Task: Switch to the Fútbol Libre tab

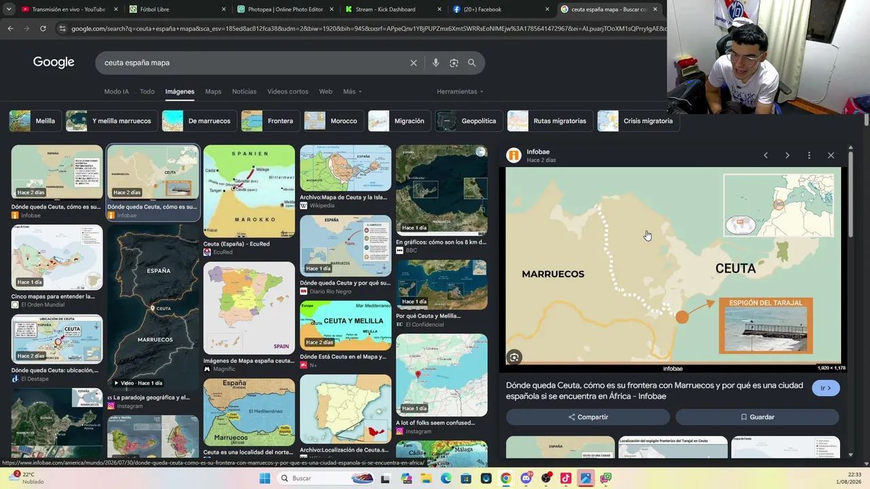Action: click(x=177, y=10)
